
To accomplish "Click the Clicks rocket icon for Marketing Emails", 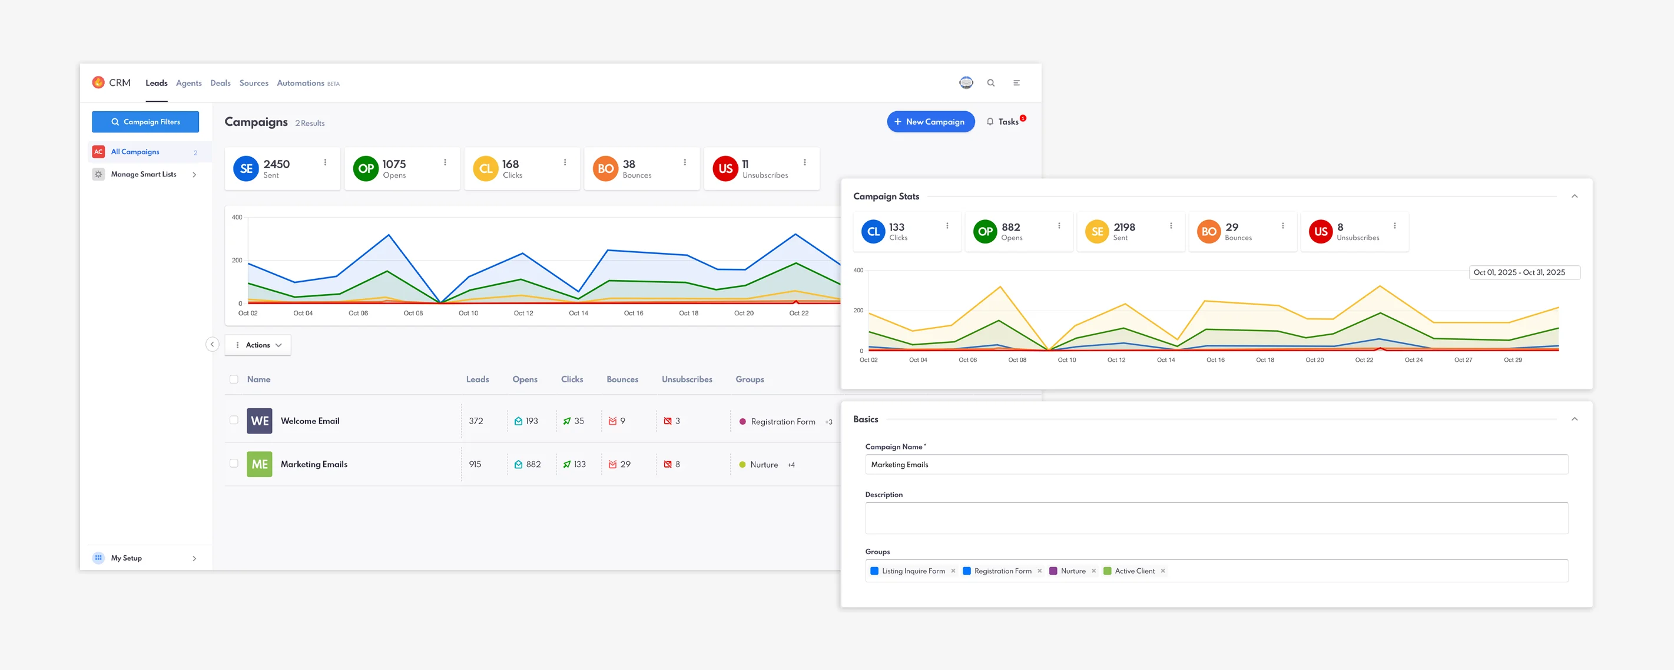I will 566,464.
